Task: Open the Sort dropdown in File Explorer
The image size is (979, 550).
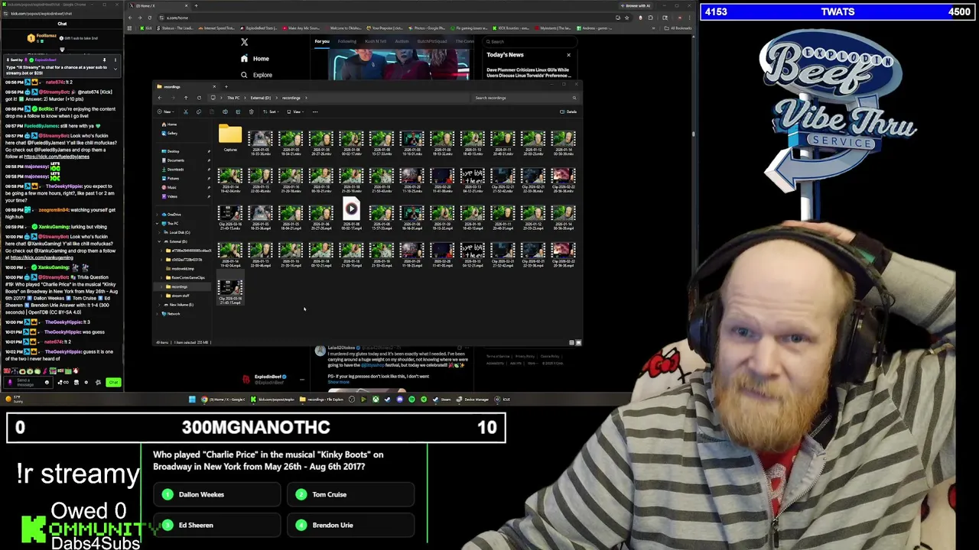Action: click(x=271, y=112)
